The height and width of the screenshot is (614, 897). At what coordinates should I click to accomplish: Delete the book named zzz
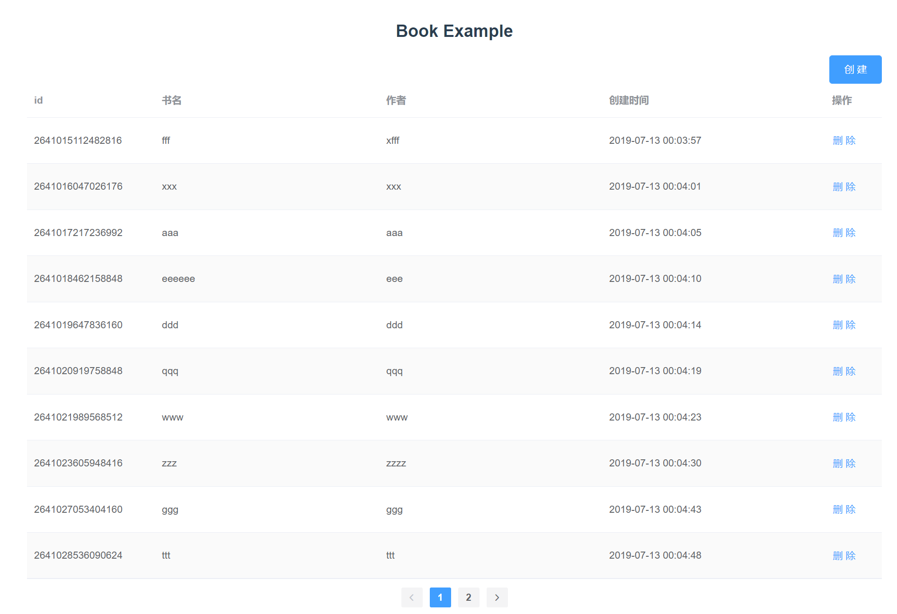[x=844, y=463]
